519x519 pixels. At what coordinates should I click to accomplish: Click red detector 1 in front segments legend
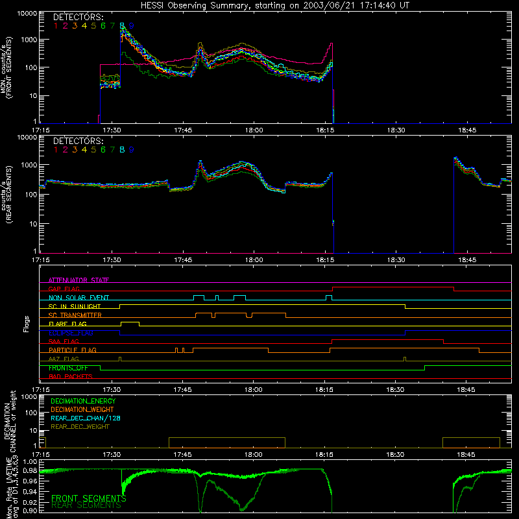coord(56,25)
